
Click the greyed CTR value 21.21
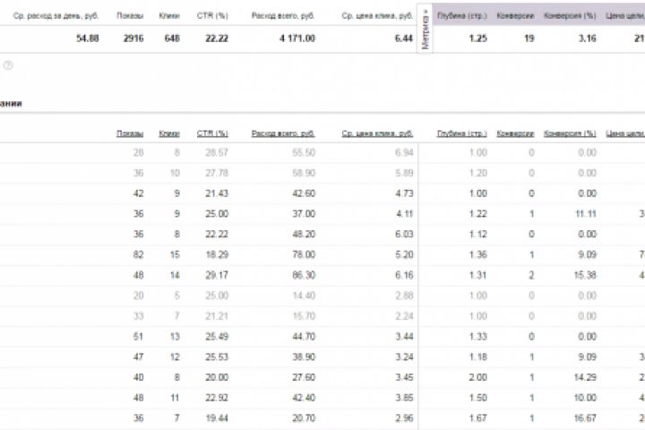(x=217, y=316)
